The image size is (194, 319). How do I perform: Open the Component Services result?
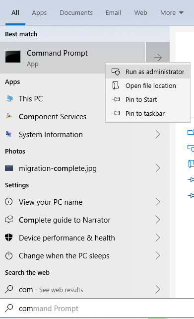[x=53, y=117]
